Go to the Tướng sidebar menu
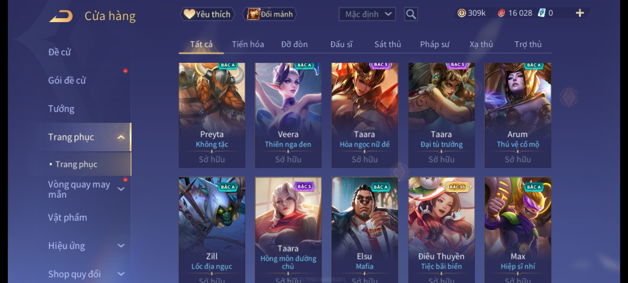The height and width of the screenshot is (283, 628). point(61,109)
